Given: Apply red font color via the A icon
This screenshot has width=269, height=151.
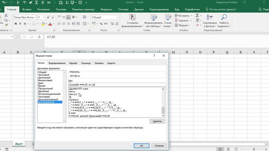Looking at the screenshot, I should pos(50,24).
